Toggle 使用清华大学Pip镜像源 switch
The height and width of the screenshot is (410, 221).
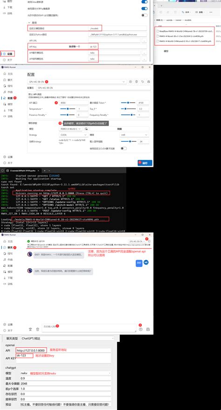144,8
